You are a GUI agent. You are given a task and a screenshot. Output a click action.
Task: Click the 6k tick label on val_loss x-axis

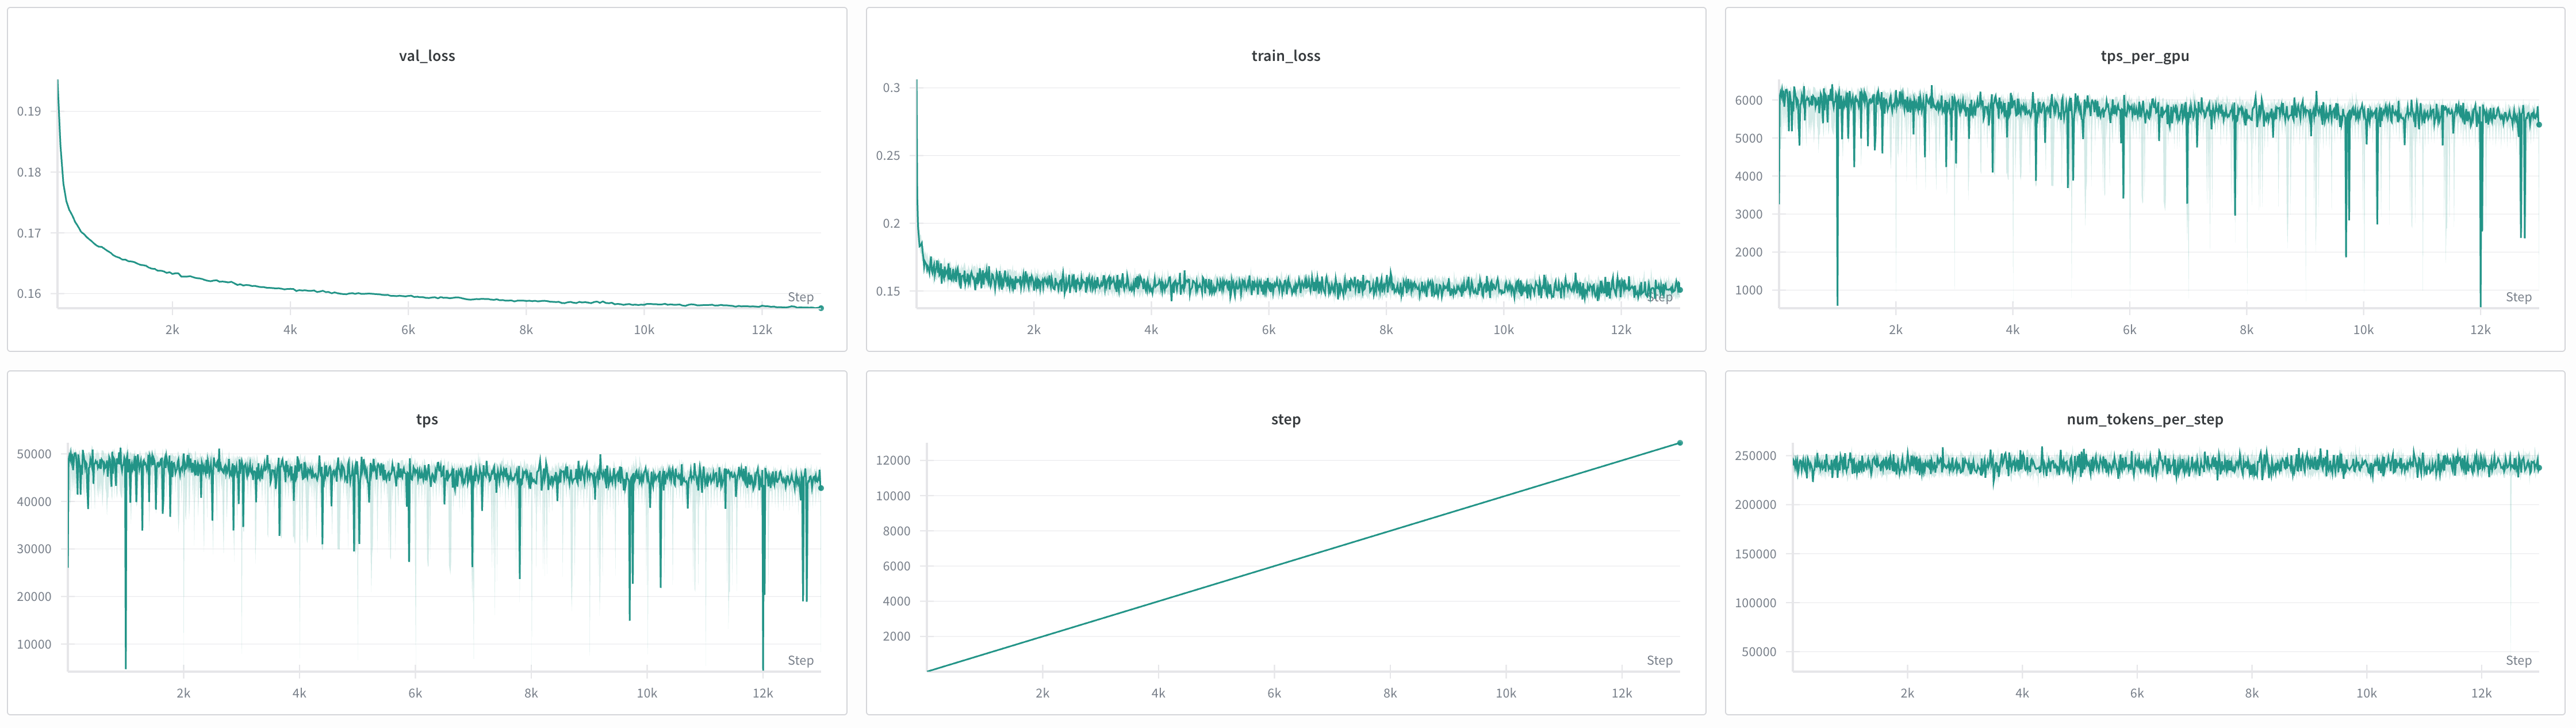tap(408, 330)
